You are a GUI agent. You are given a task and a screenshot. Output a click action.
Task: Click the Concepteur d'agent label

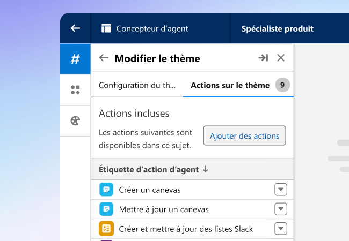pyautogui.click(x=152, y=28)
